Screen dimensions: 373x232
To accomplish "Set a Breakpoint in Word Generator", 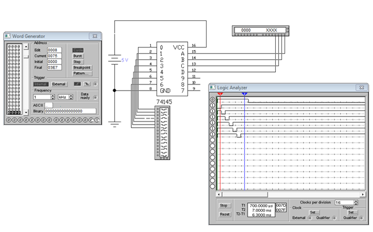I will (x=82, y=68).
